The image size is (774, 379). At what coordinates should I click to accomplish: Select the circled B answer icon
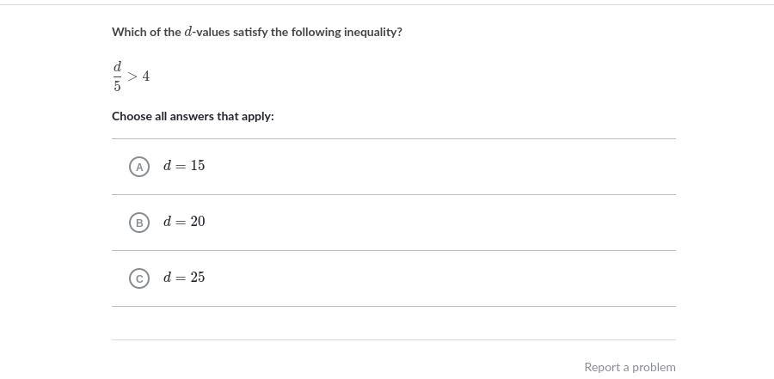(139, 223)
